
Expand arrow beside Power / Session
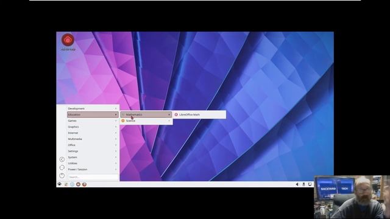pos(116,169)
